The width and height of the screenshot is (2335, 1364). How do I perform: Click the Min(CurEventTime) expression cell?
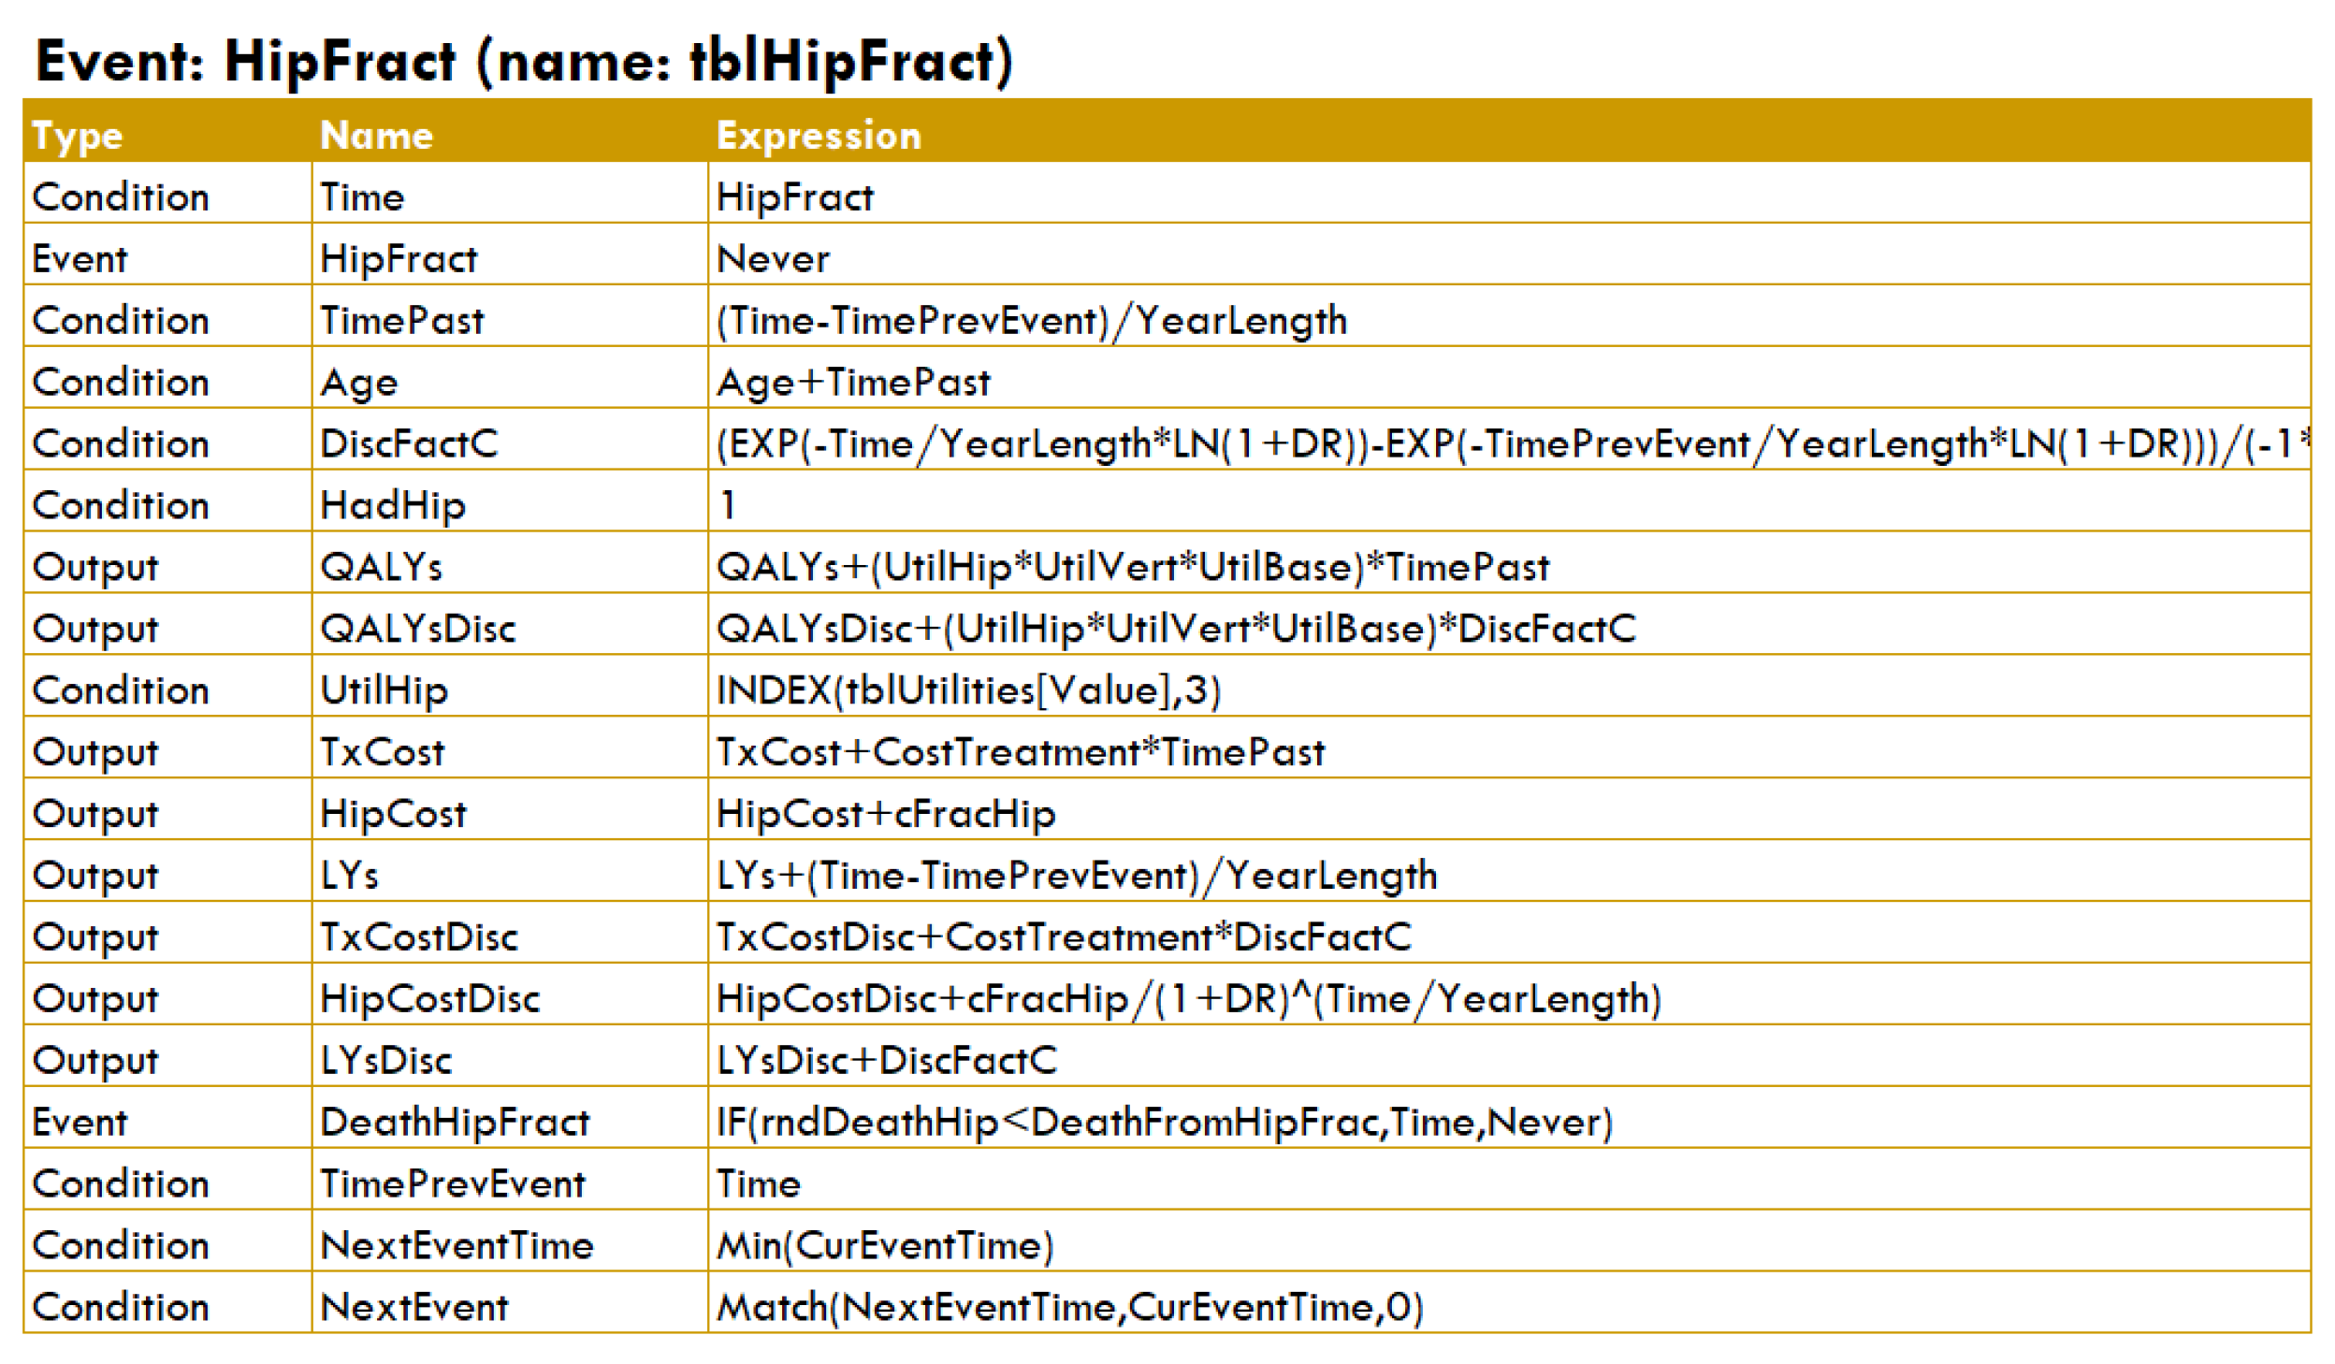[884, 1246]
